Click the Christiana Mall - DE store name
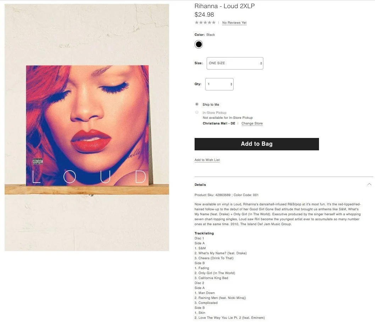 coord(219,123)
